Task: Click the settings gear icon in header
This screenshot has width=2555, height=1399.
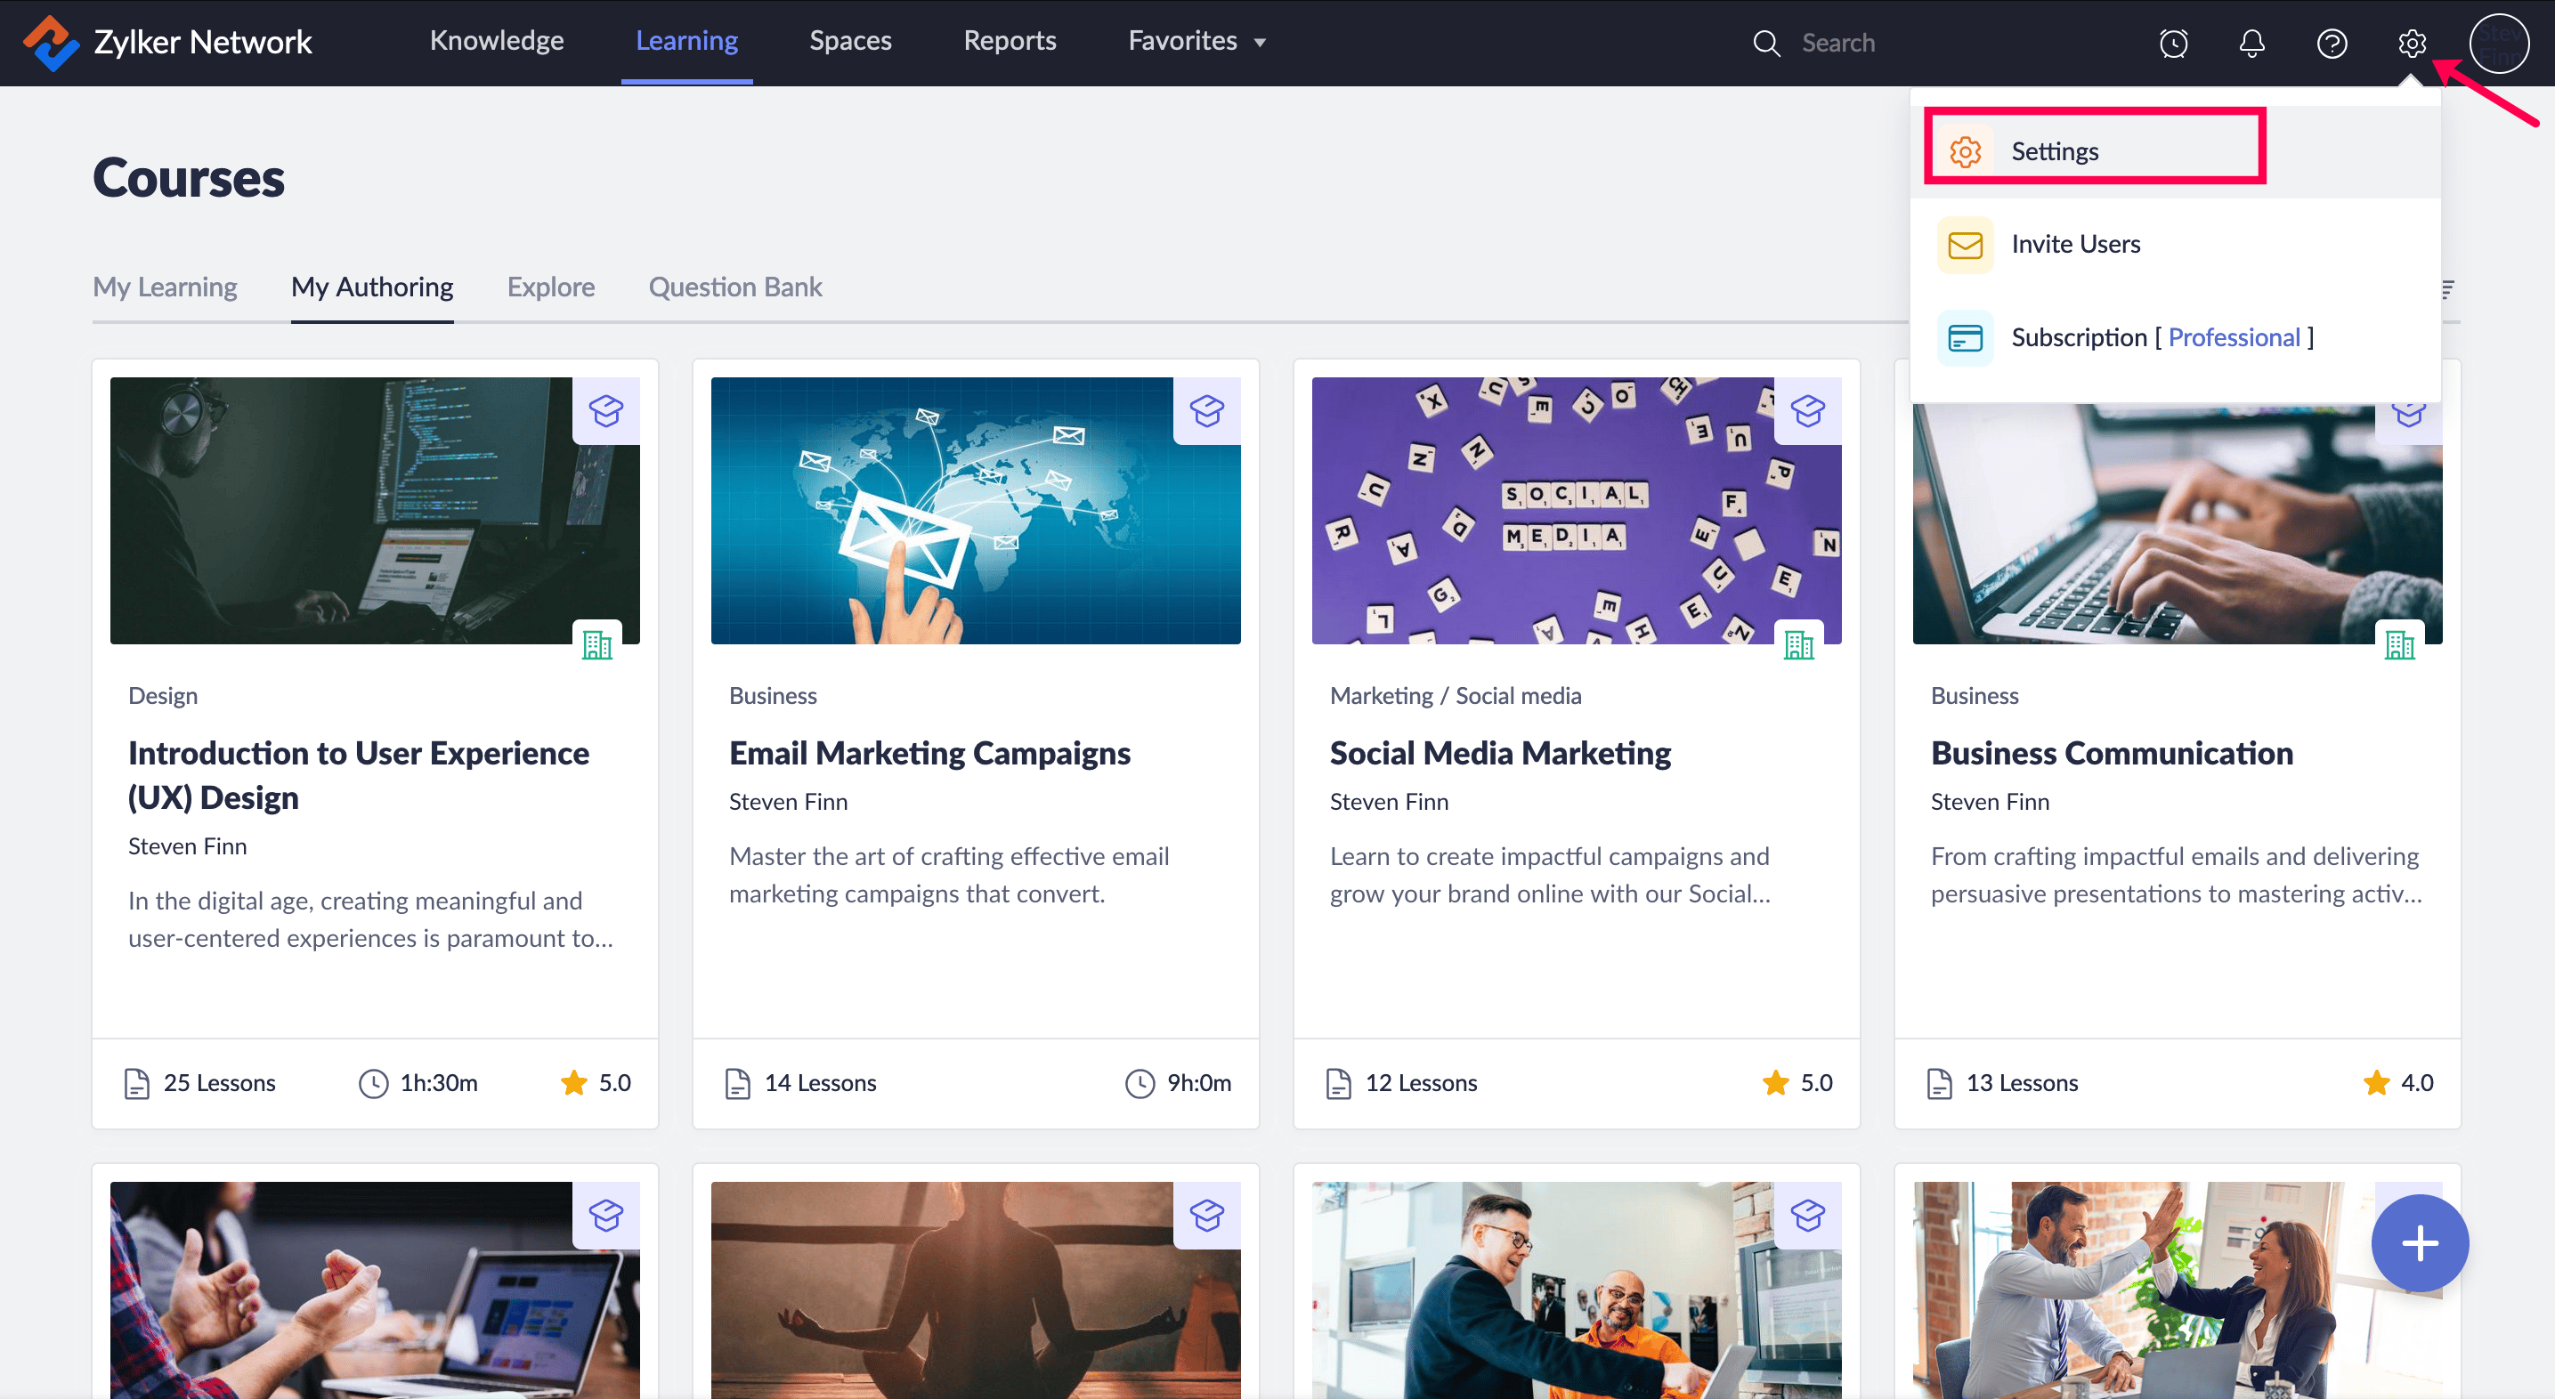Action: pos(2411,43)
